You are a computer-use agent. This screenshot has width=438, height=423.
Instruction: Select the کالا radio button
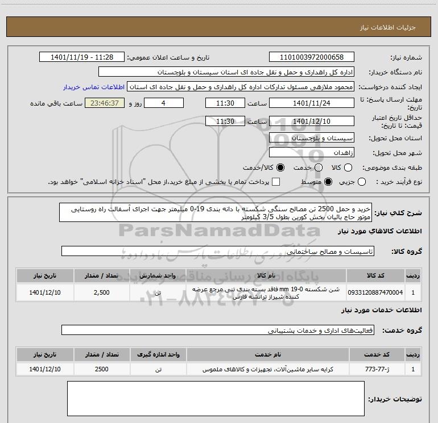[x=348, y=167]
